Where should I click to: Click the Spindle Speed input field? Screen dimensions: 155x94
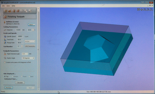tap(20, 36)
